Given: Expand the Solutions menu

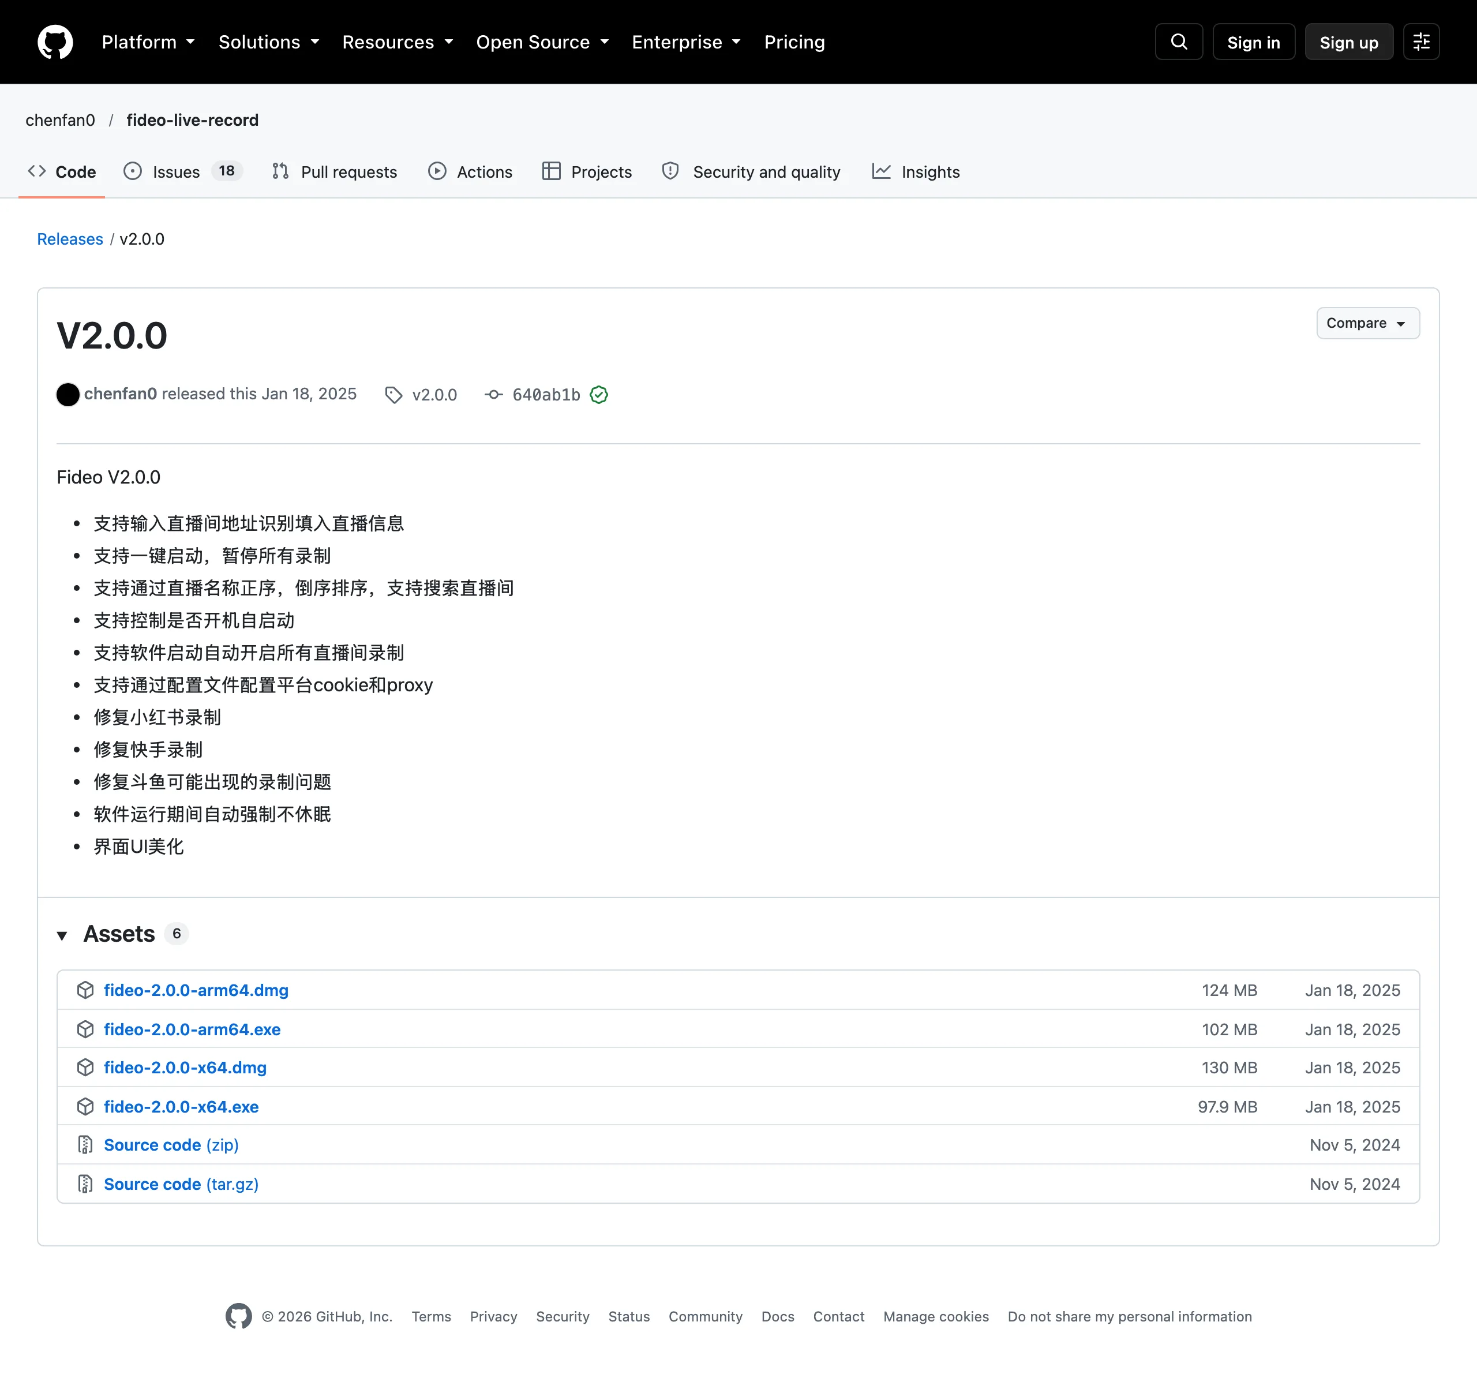Looking at the screenshot, I should click(x=269, y=42).
